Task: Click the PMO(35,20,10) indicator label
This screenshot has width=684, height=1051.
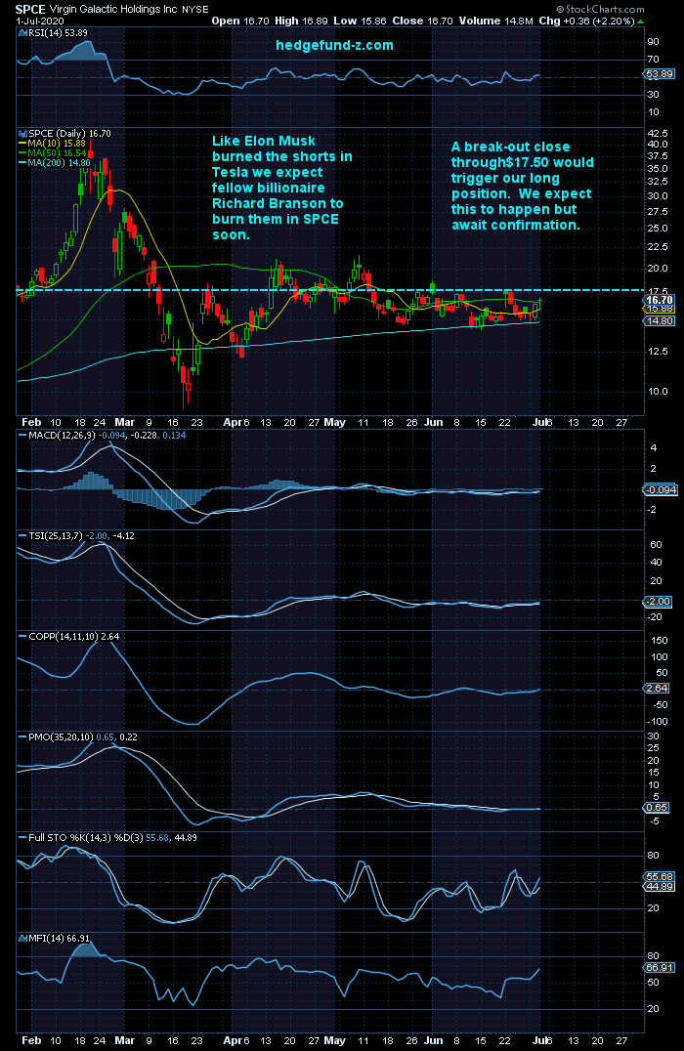Action: [x=62, y=737]
